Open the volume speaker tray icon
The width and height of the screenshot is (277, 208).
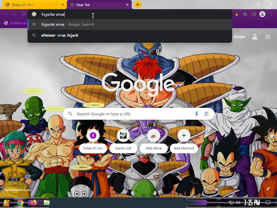(238, 203)
